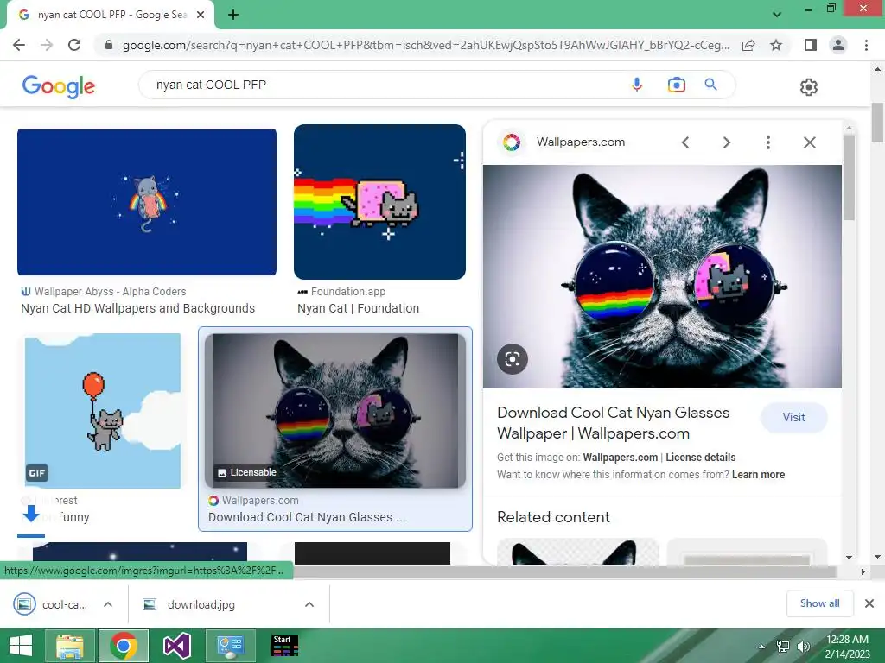Show previous image in preview panel

685,142
